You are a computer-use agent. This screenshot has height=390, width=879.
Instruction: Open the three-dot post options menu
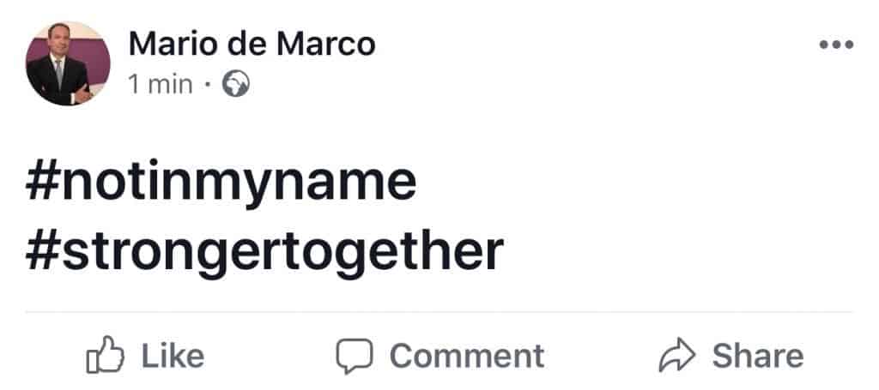coord(836,45)
